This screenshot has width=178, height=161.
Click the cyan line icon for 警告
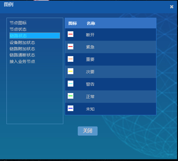point(70,84)
